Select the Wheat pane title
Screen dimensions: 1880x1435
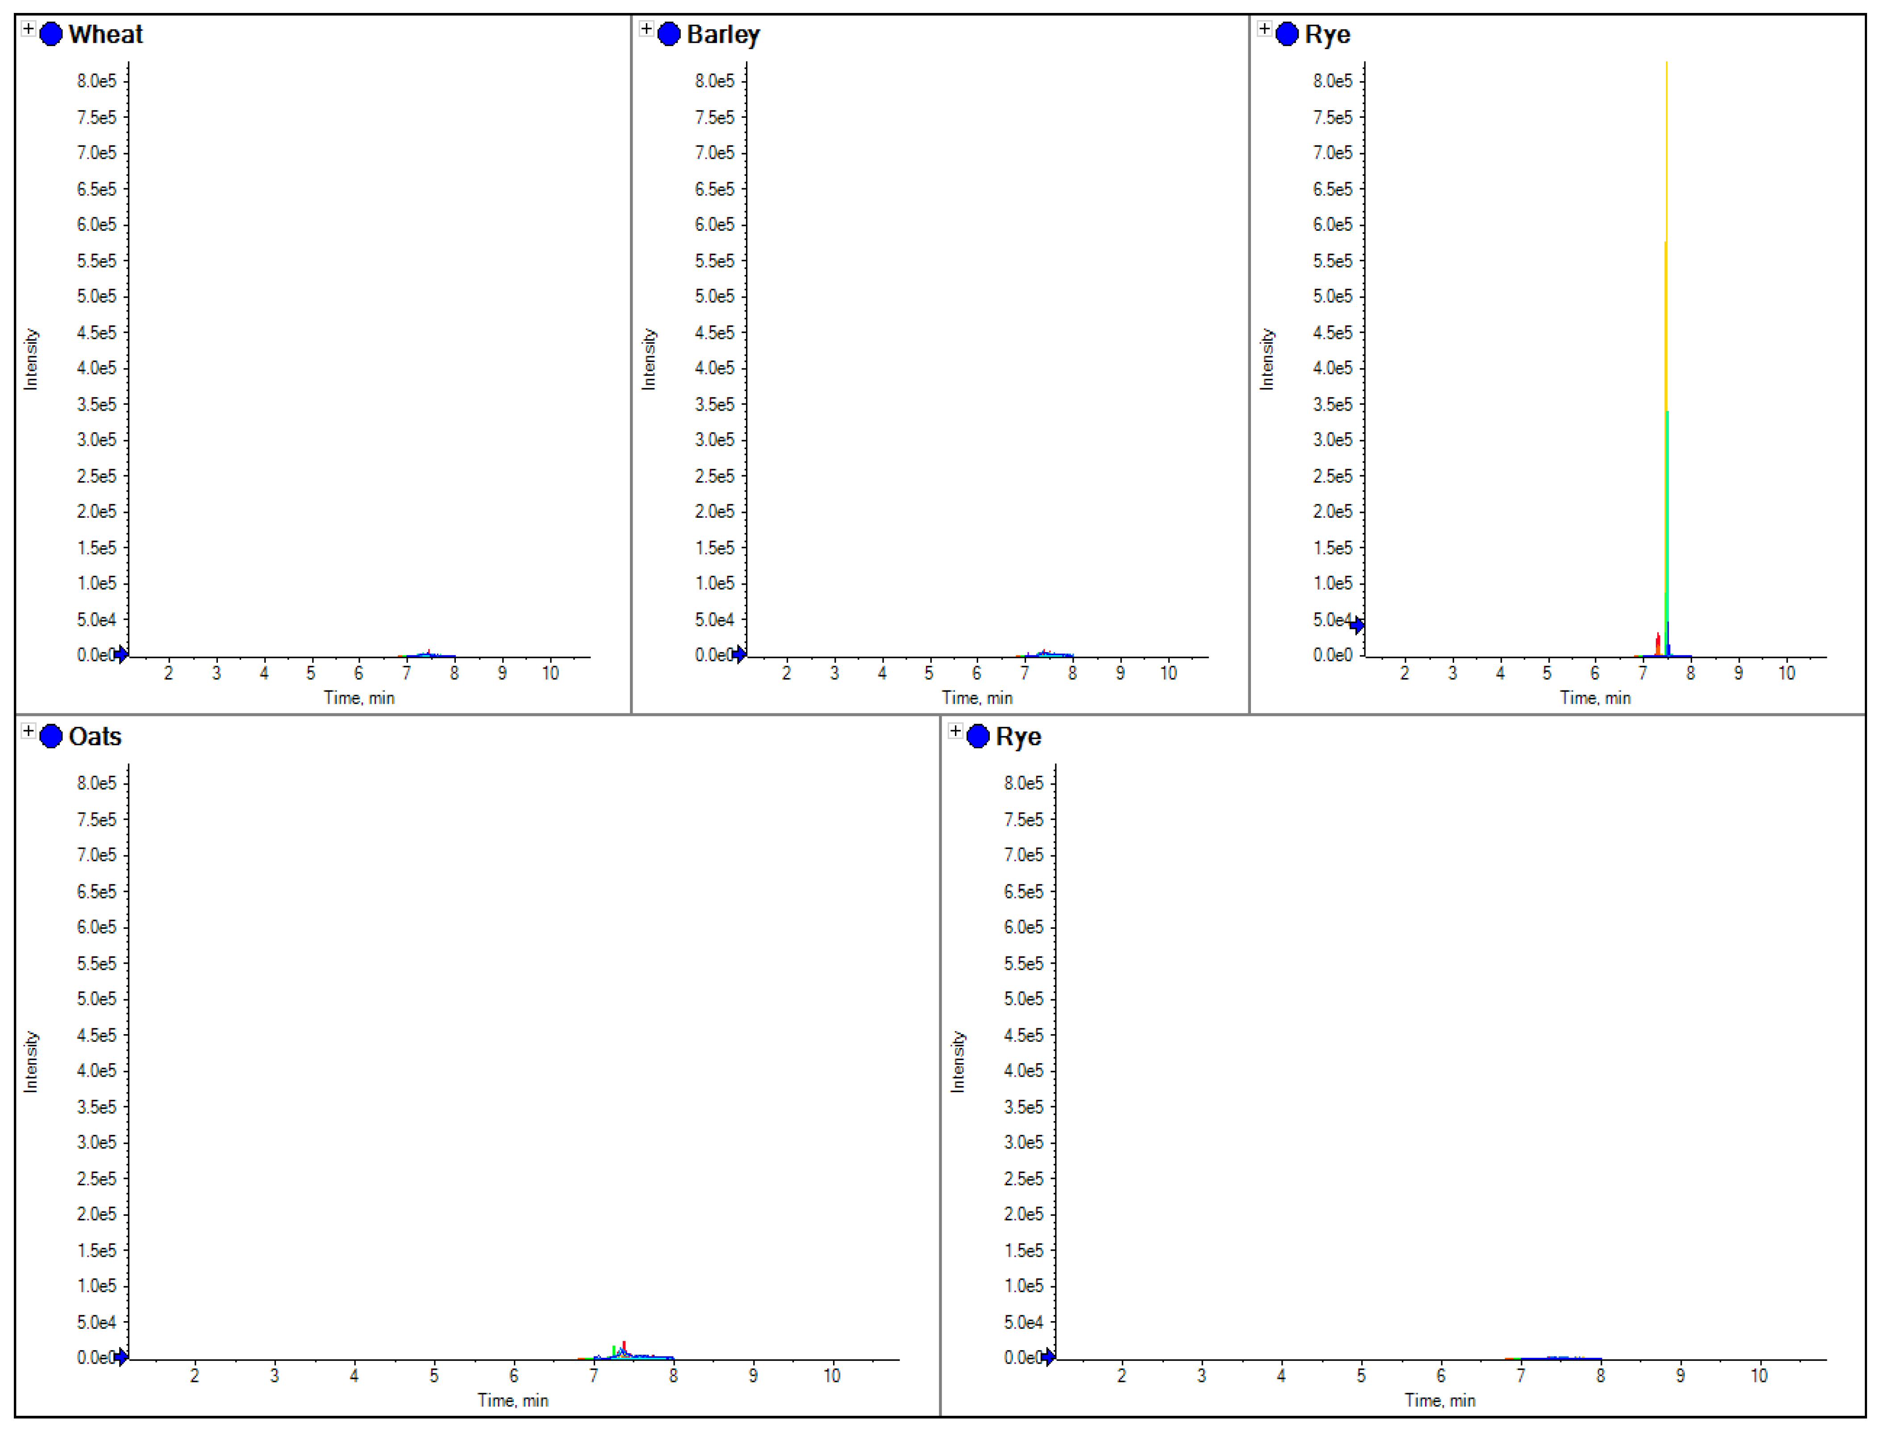(x=106, y=34)
